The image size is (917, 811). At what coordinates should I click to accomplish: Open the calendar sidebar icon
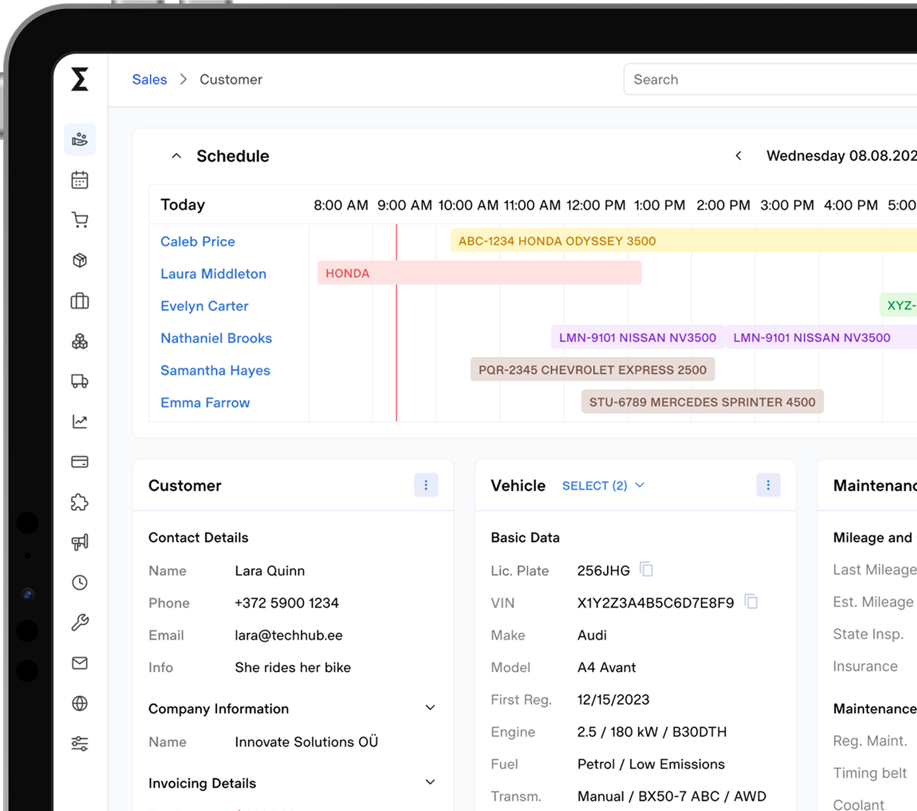click(x=80, y=180)
